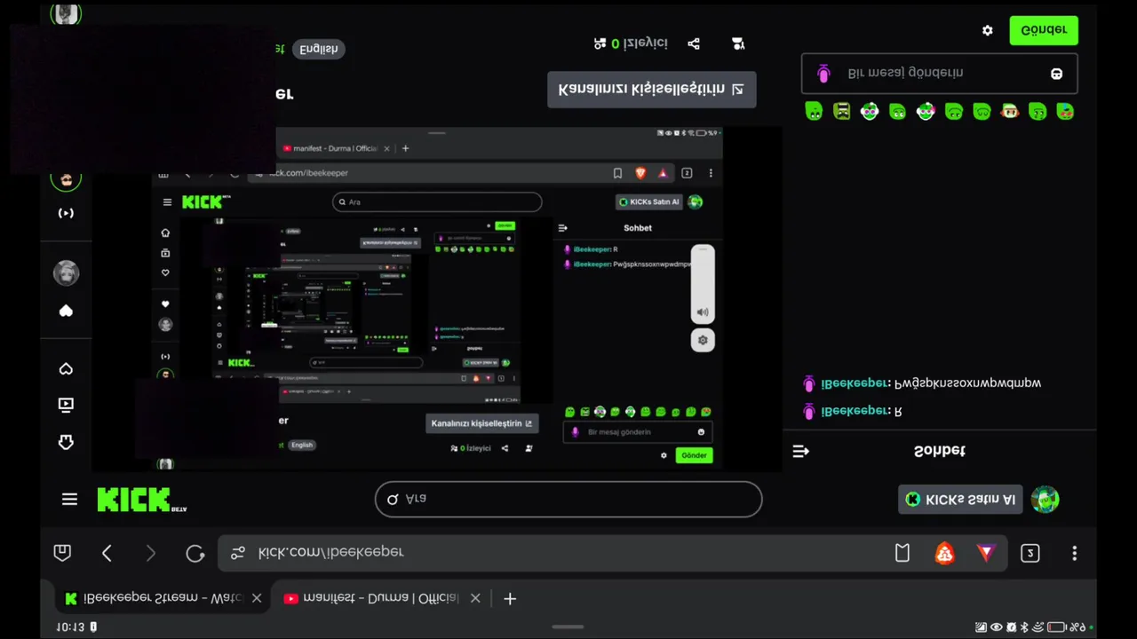Focus the Kick 'Ara' search box
1137x639 pixels.
click(x=568, y=499)
